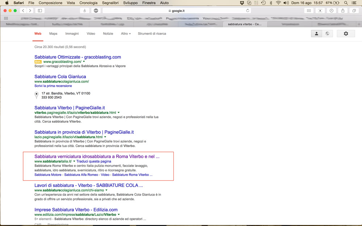
Task: Switch to Video search tab
Action: (91, 34)
